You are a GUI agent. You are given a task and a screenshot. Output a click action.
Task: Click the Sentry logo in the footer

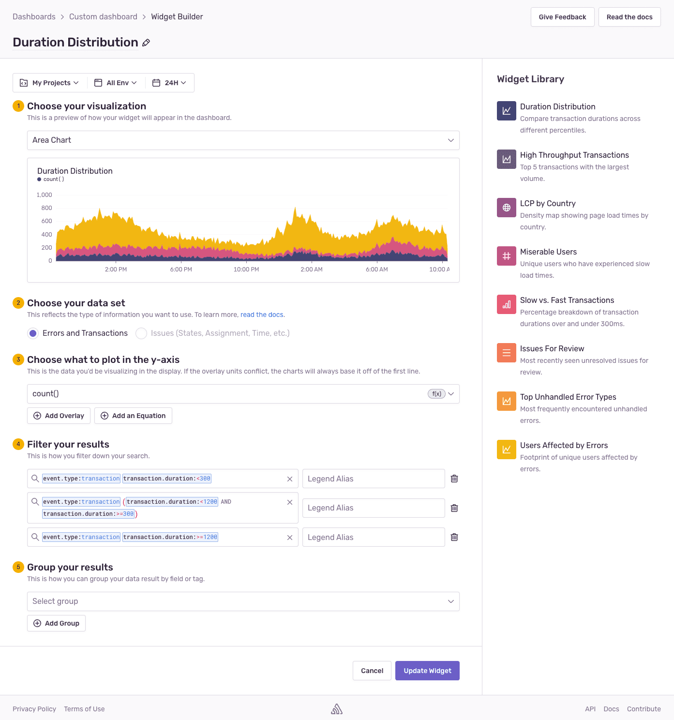pyautogui.click(x=337, y=709)
